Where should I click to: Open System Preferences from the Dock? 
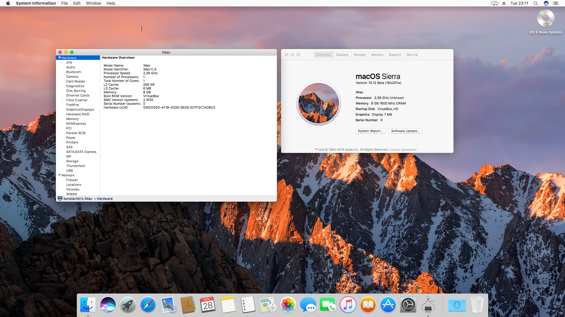408,305
